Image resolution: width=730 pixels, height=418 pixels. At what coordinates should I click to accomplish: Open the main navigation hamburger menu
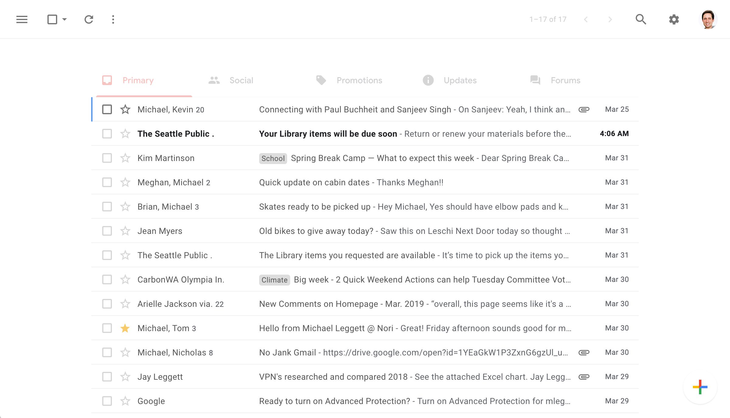(22, 19)
